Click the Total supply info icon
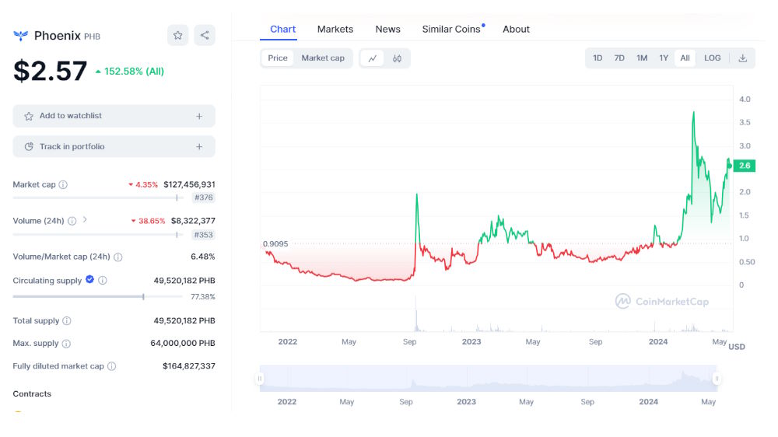The width and height of the screenshot is (778, 437). pos(67,321)
